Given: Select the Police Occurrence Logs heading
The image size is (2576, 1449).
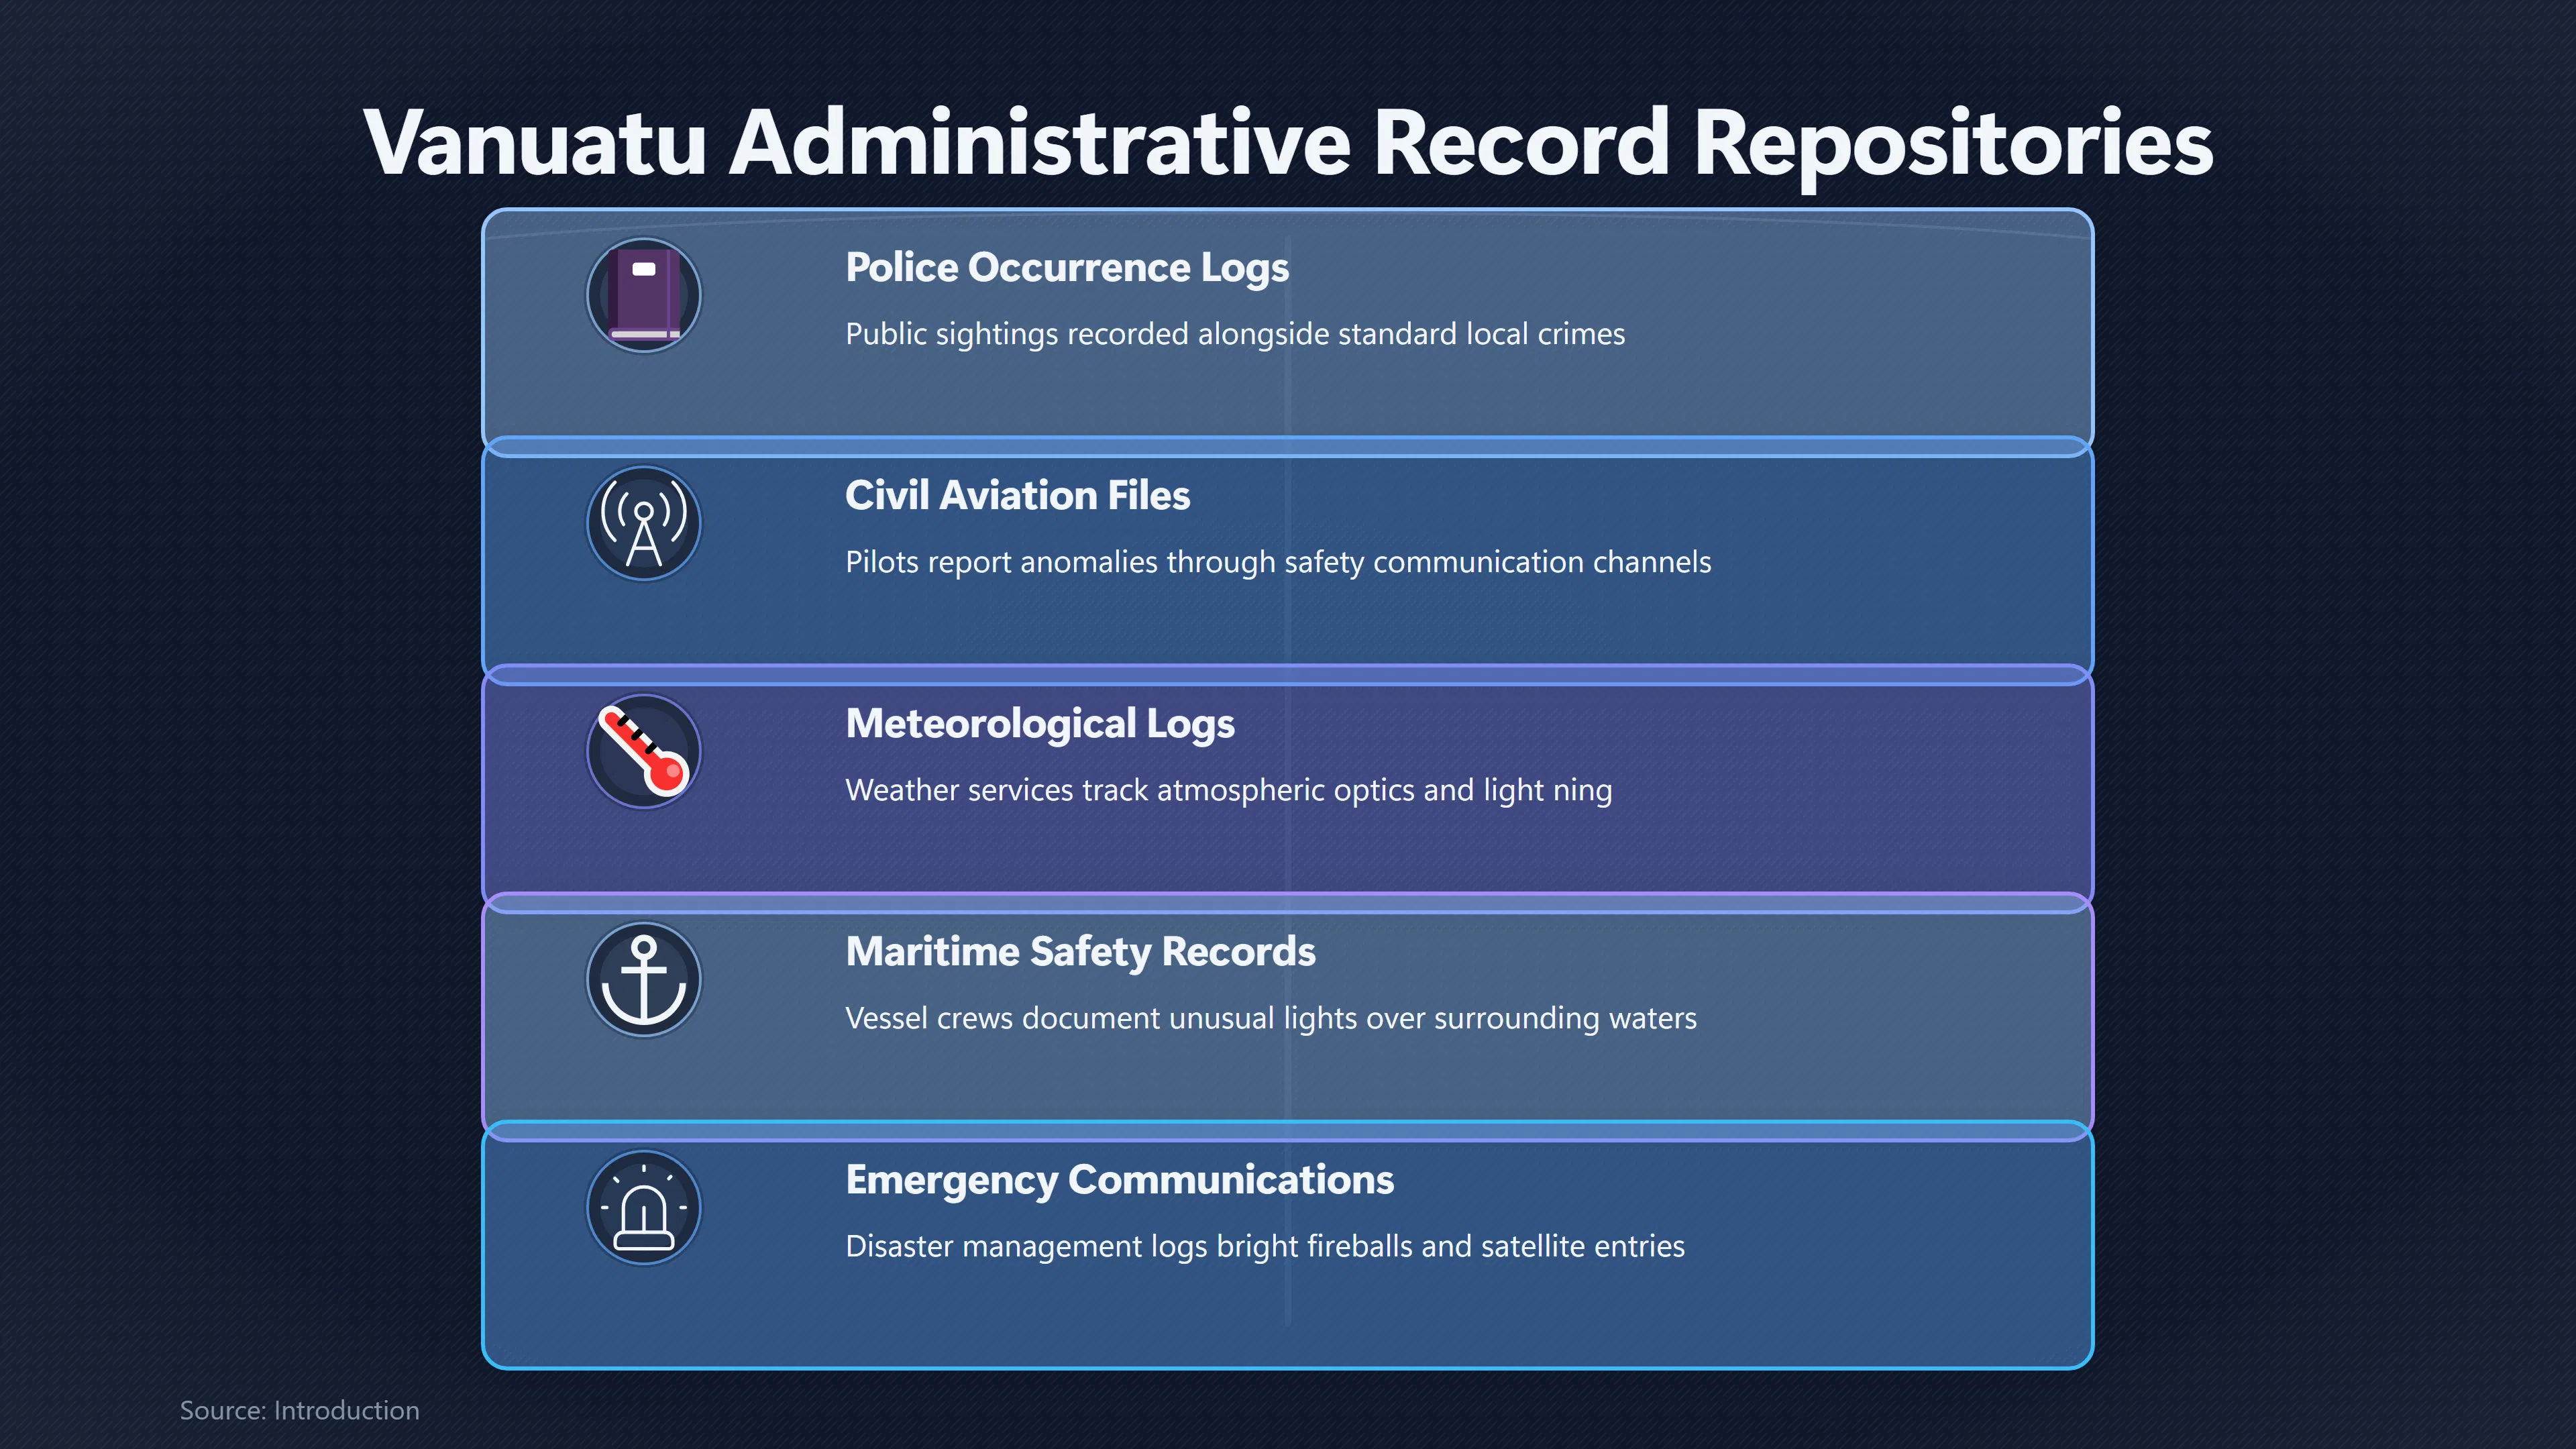Looking at the screenshot, I should pos(1067,268).
